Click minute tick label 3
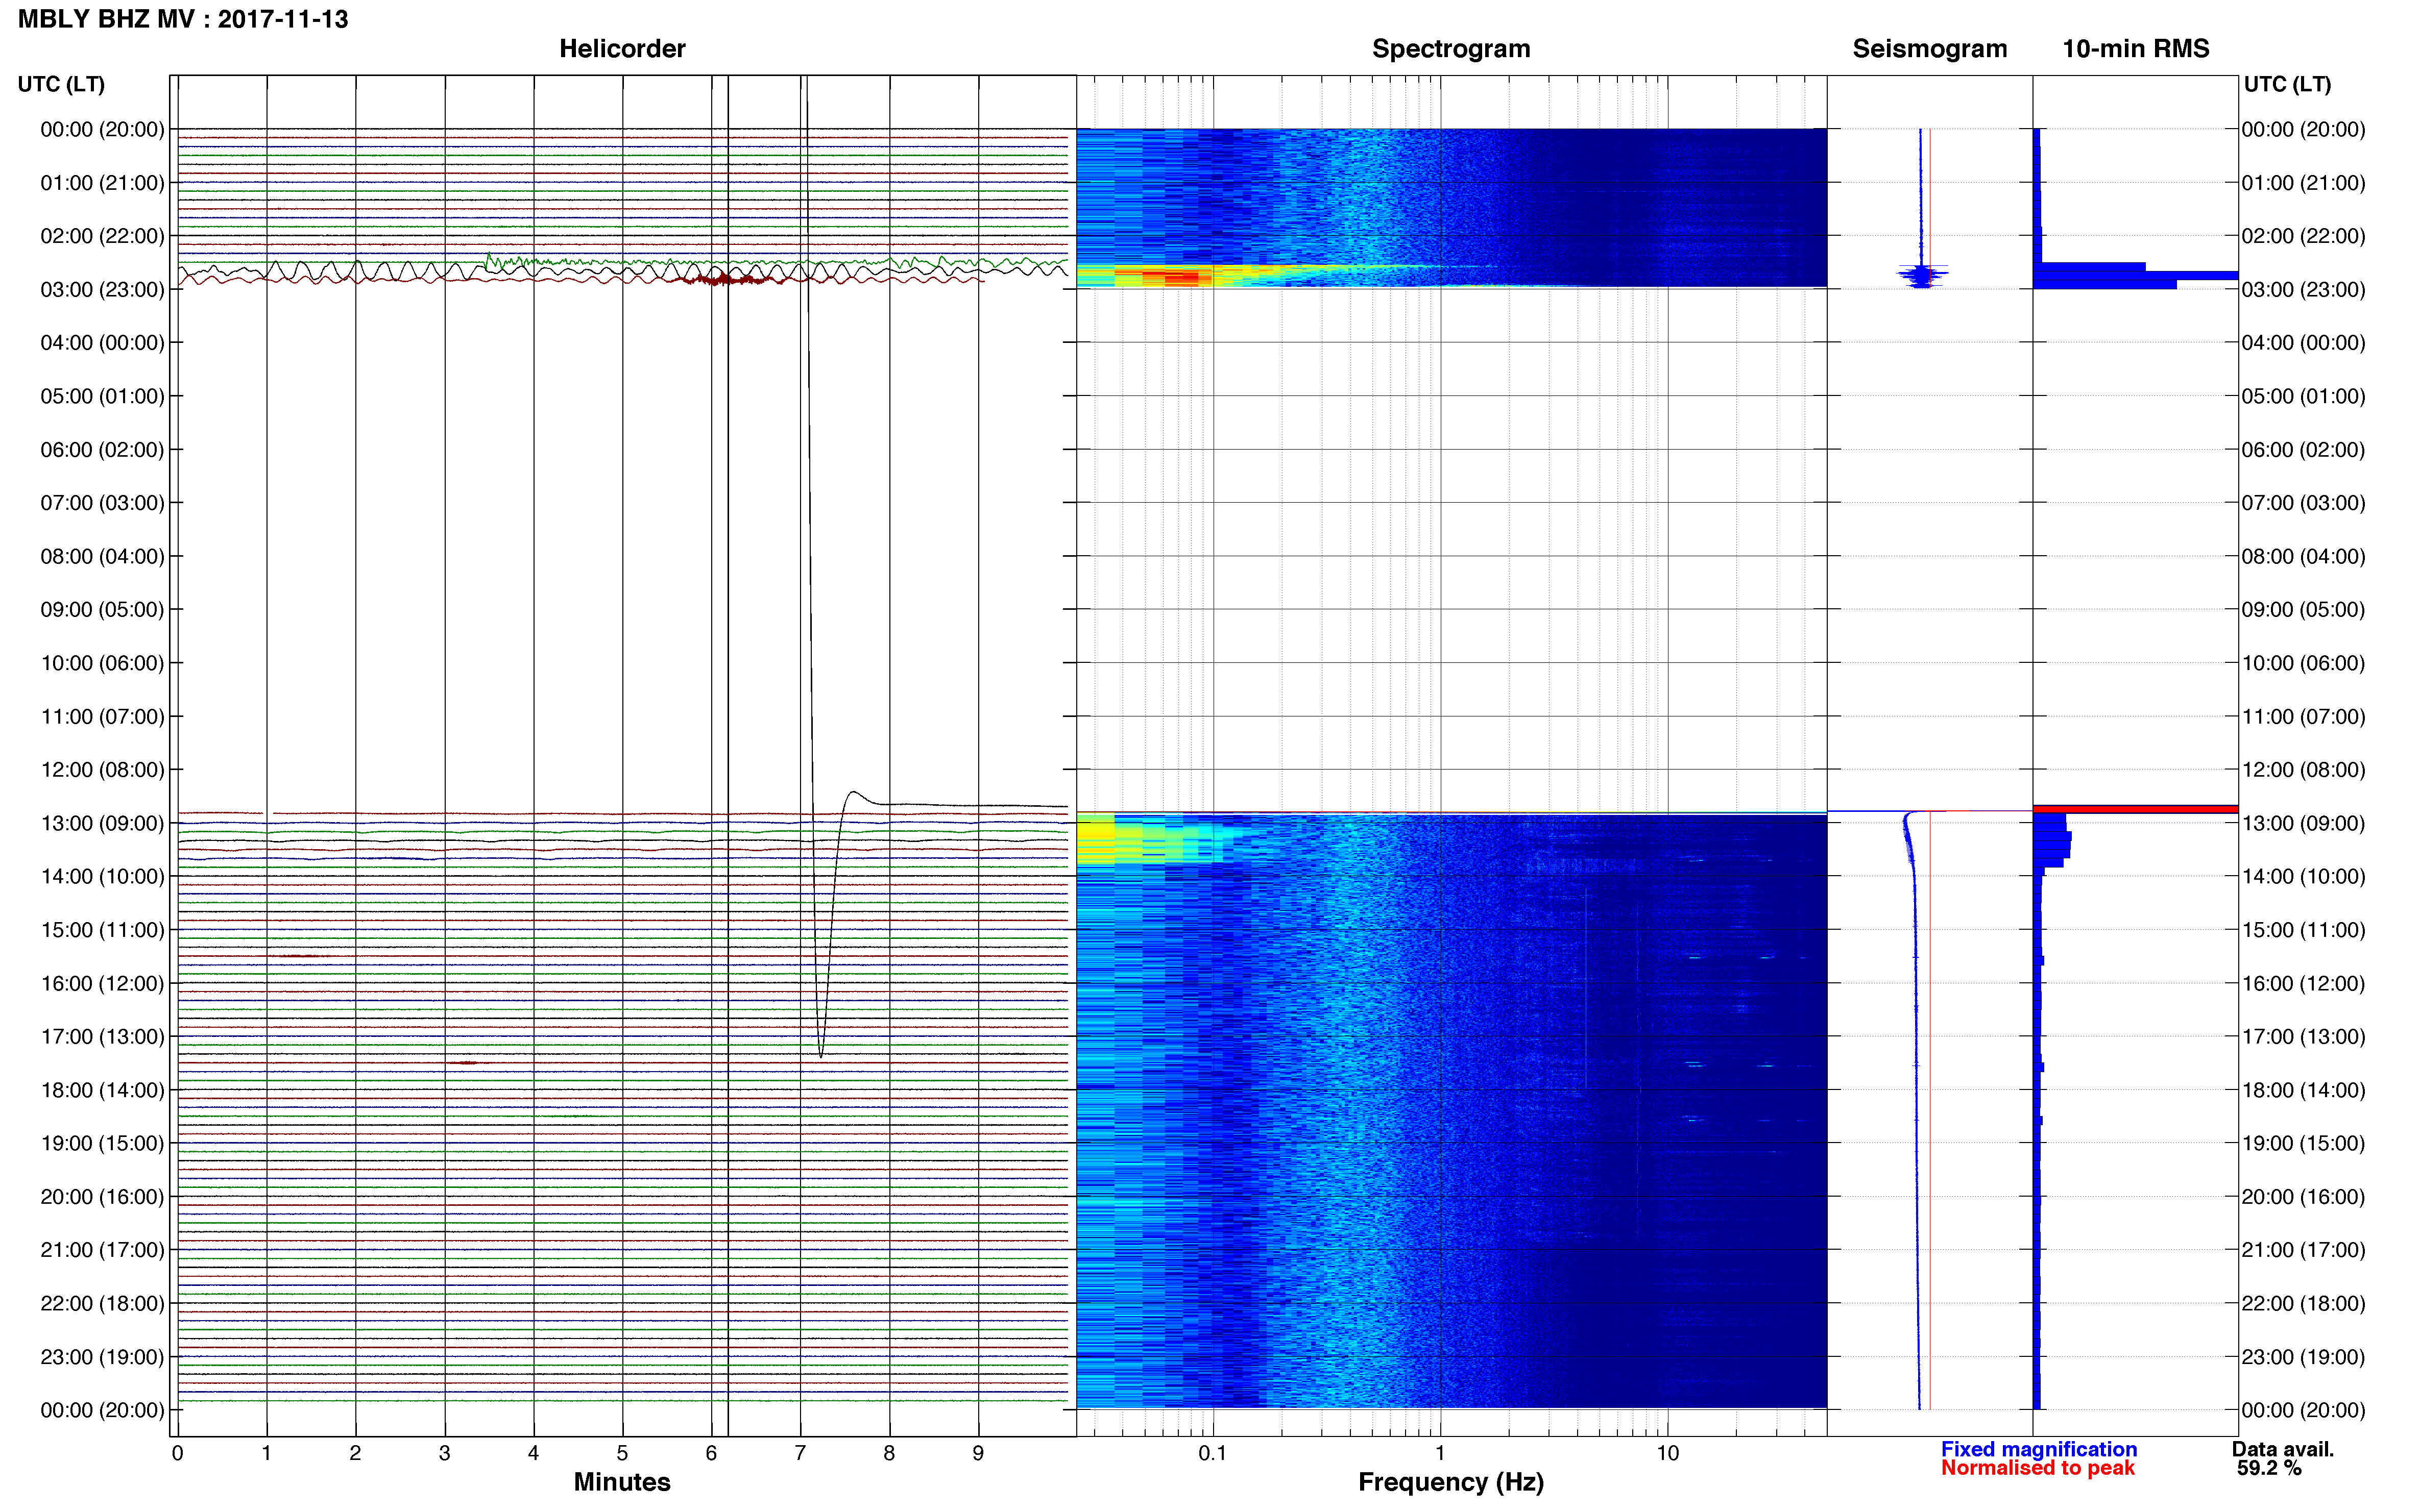This screenshot has width=2420, height=1512. (444, 1453)
